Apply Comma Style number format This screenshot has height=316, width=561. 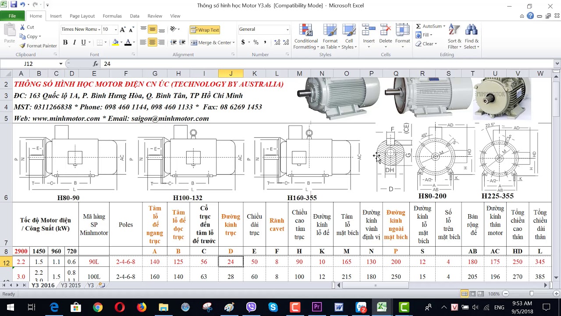coord(266,43)
